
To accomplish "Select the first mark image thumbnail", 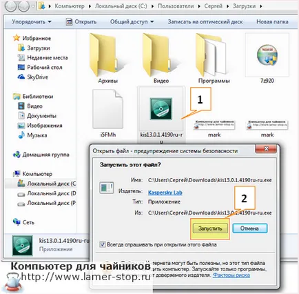I will [x=214, y=124].
